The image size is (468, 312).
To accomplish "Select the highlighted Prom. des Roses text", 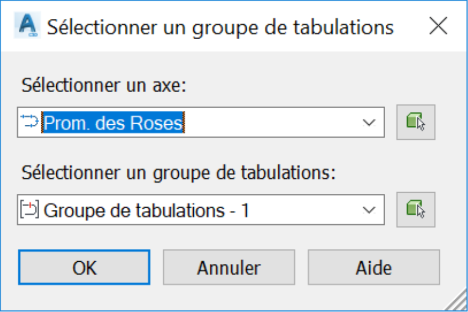I will pos(113,123).
